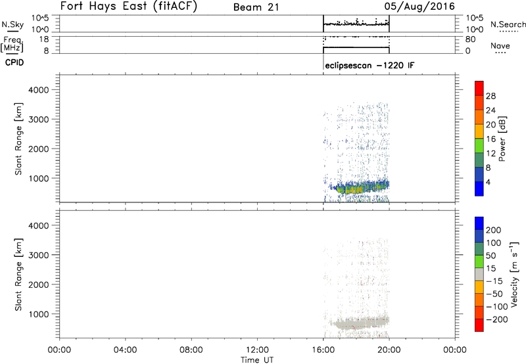Viewport: 526px width, 364px height.
Task: Click the '12' power colorbar label
Action: click(490, 154)
